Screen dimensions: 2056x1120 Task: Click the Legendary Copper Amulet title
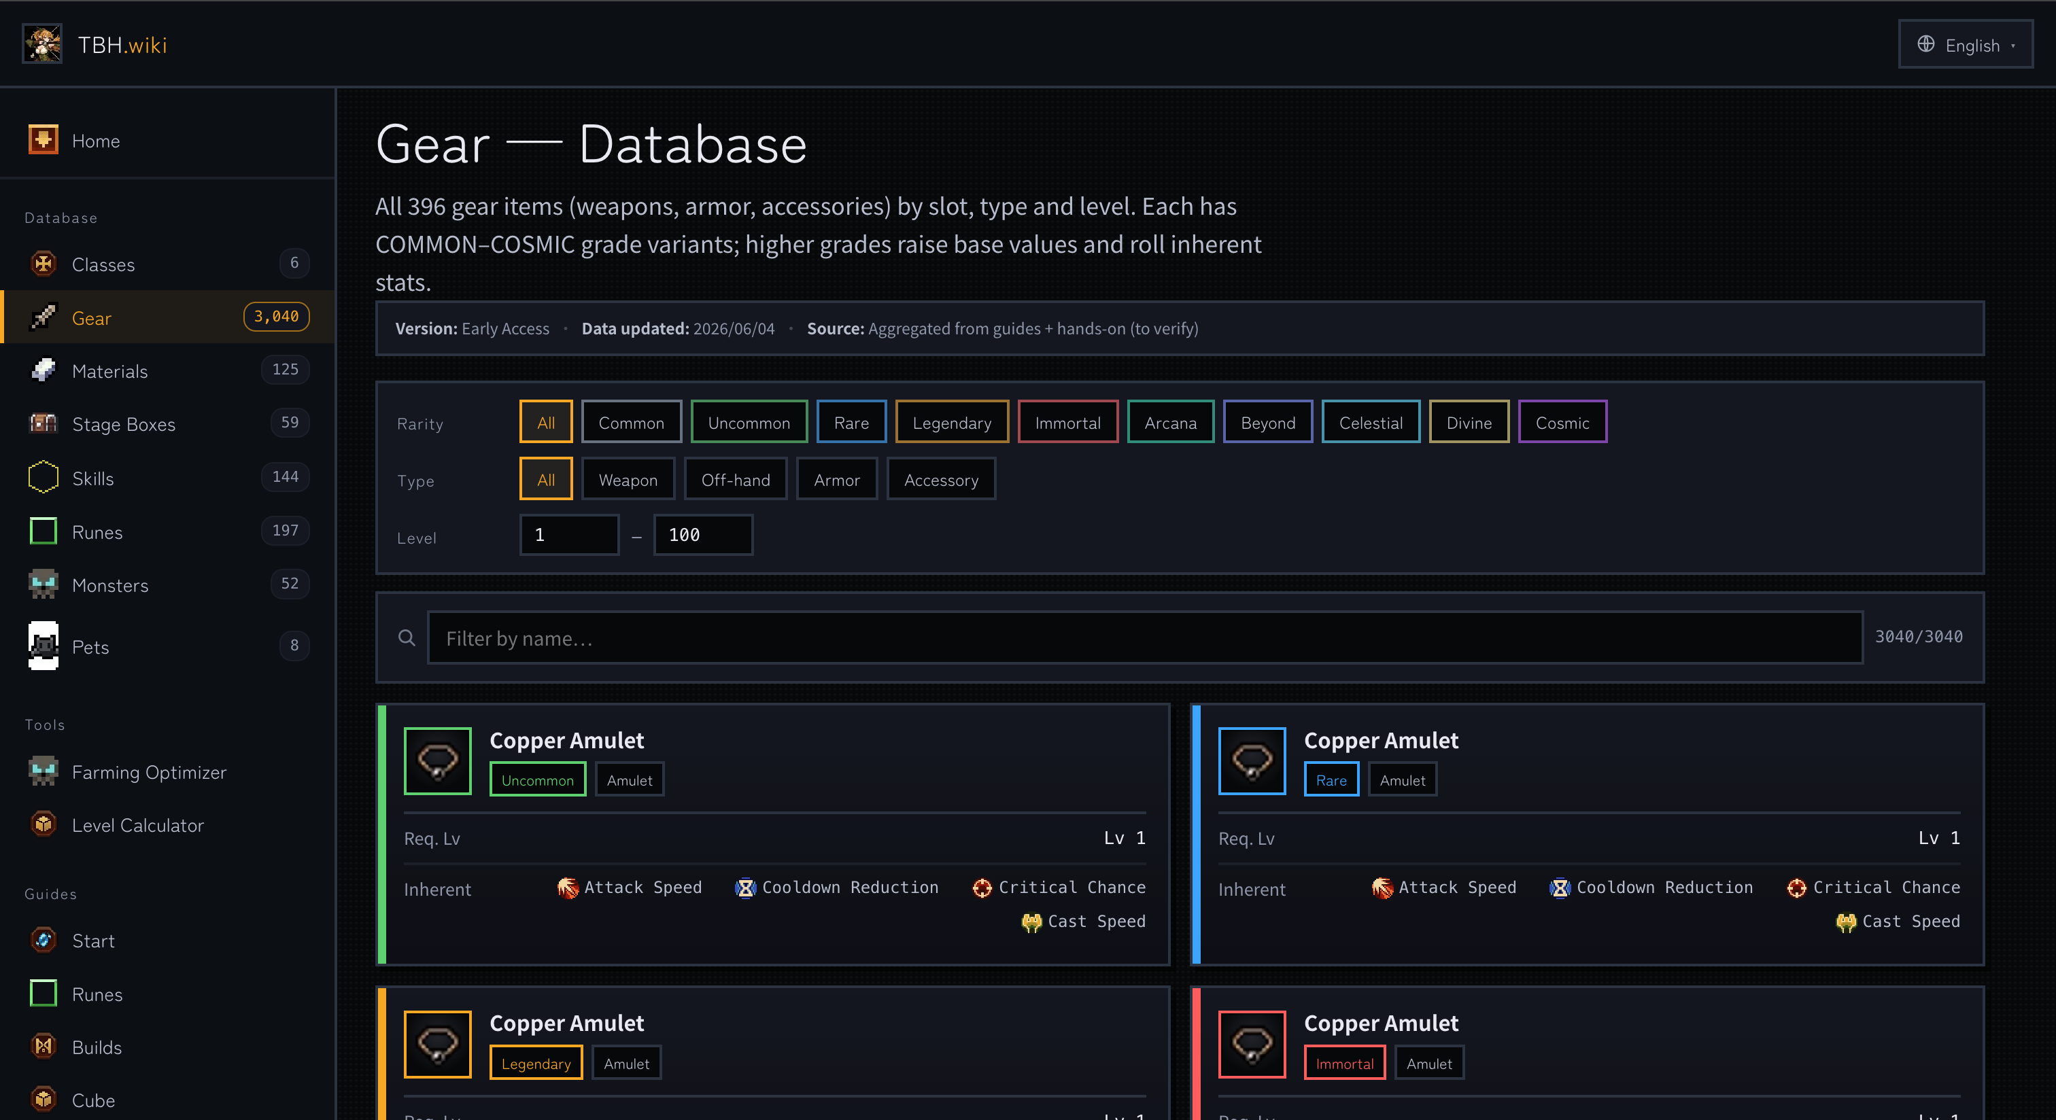tap(566, 1023)
